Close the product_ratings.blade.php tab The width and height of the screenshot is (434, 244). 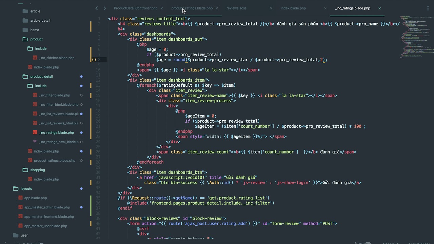tap(217, 8)
